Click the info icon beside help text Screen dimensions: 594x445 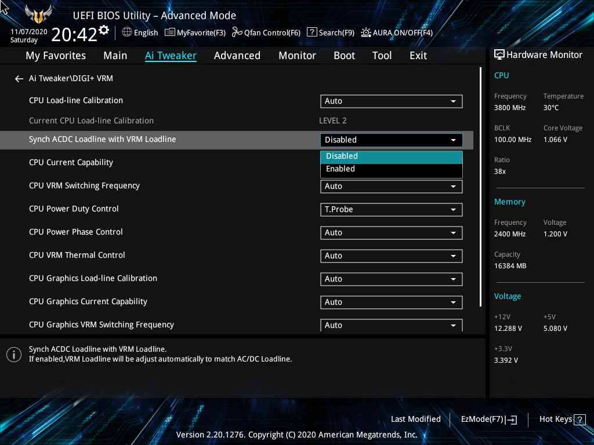14,355
